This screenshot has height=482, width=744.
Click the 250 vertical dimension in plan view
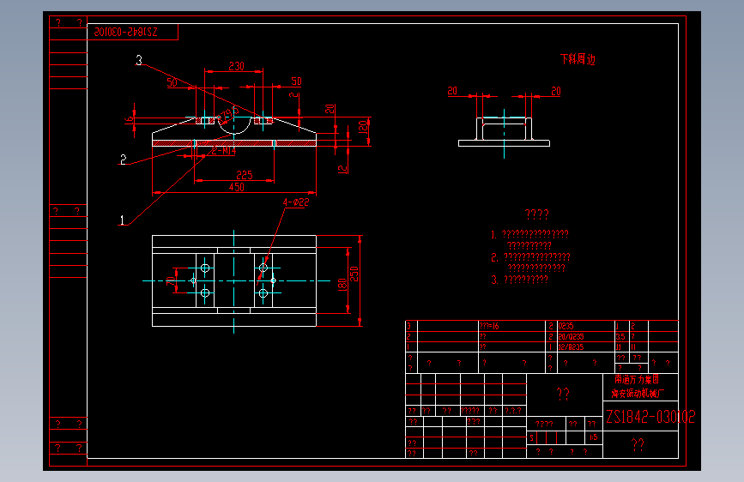pyautogui.click(x=354, y=274)
